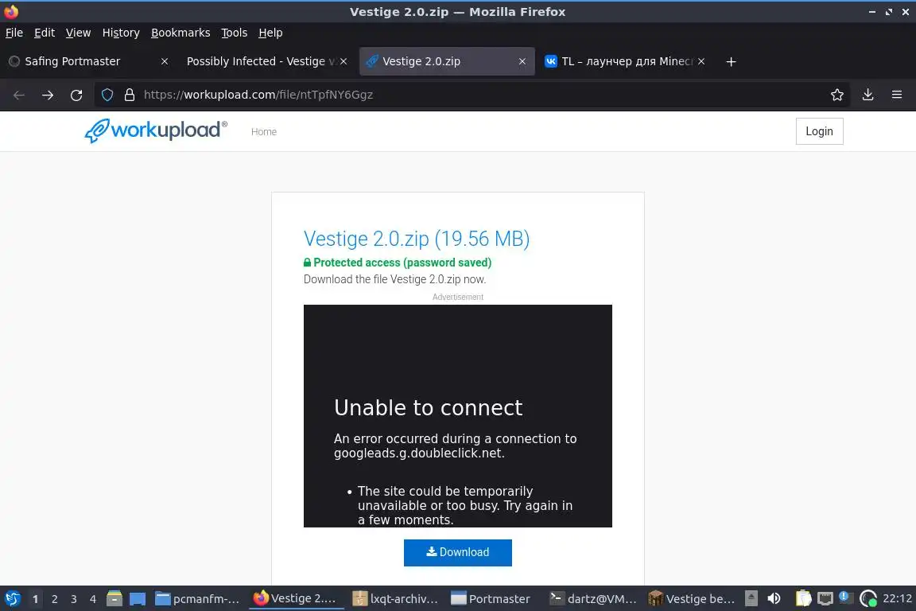Reload the current page
Viewport: 916px width, 611px height.
76,95
